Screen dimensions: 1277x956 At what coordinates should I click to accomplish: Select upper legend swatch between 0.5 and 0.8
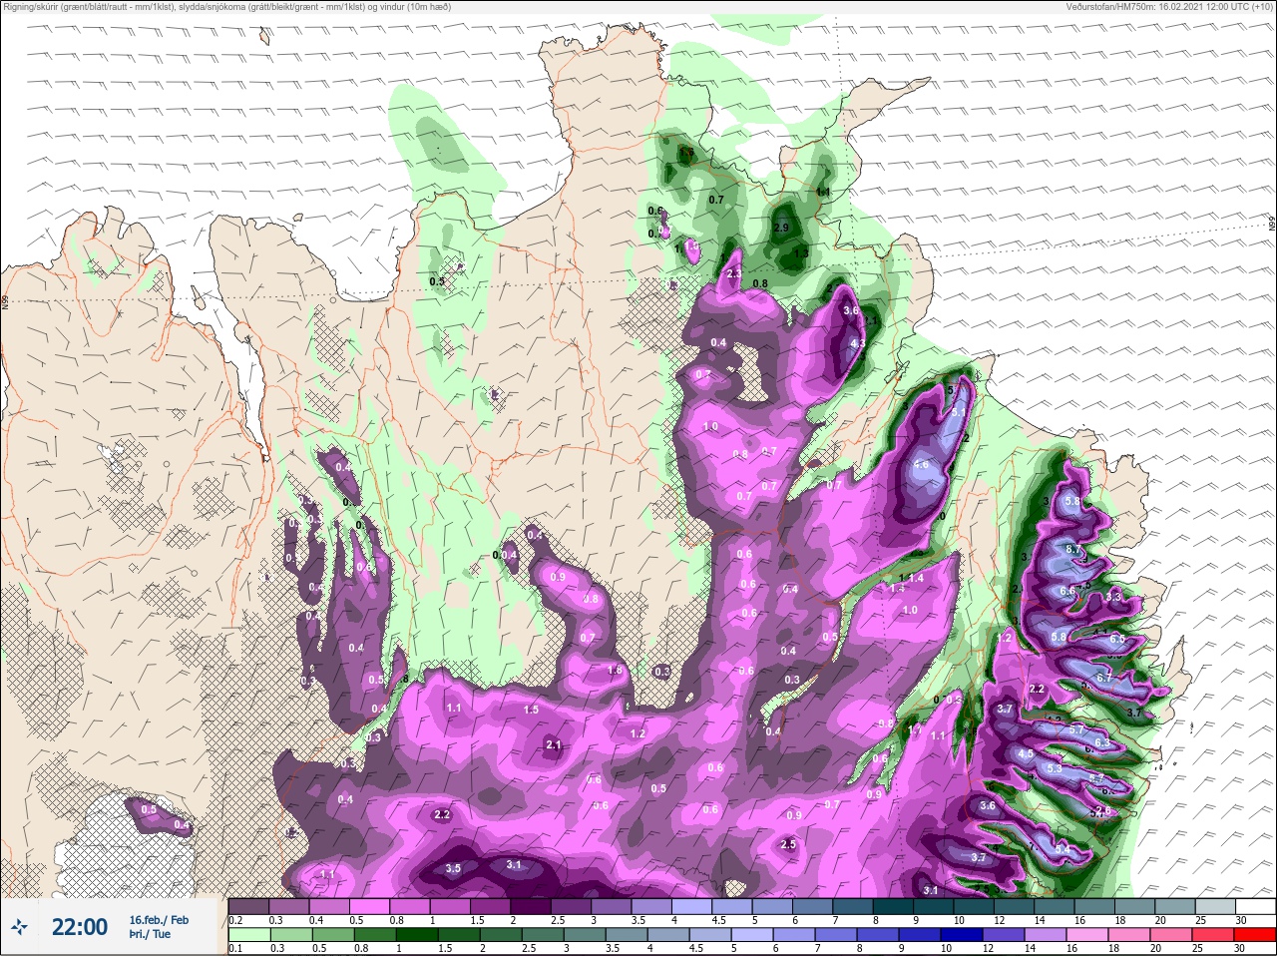[371, 906]
